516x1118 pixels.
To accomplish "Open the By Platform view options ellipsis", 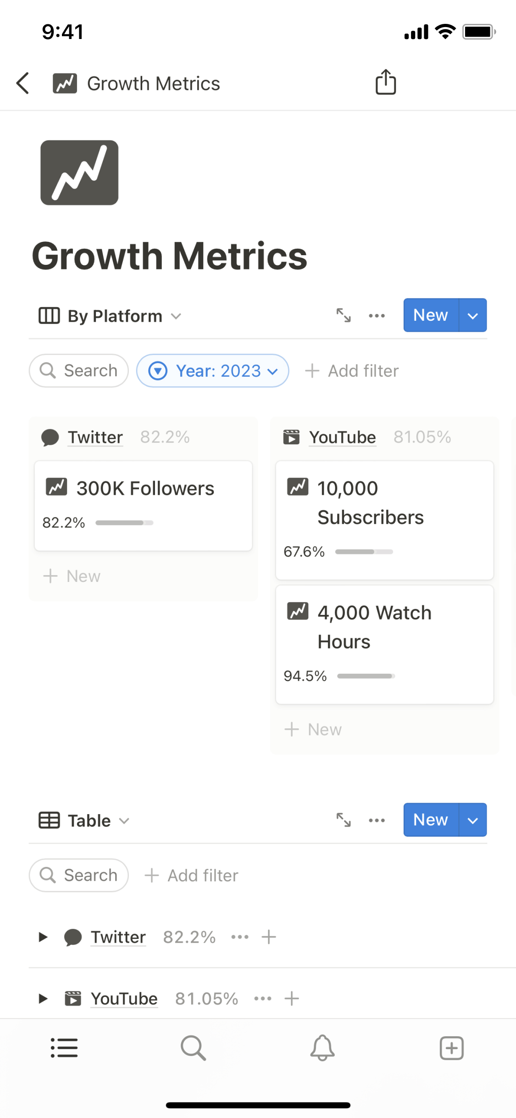I will coord(377,315).
